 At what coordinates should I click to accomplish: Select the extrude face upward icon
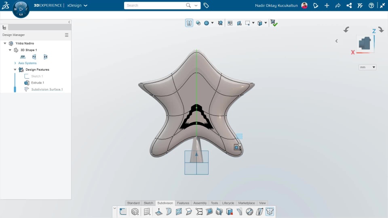click(x=159, y=212)
